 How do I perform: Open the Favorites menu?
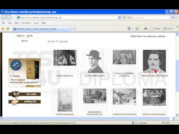pos(26,23)
